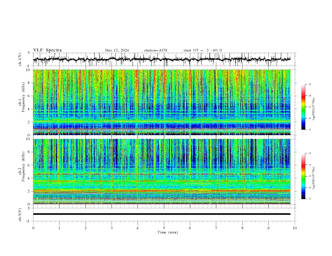Viewport: 332px width, 256px height.
Task: Click the ch.2 spectrogram panel
Action: (x=162, y=172)
